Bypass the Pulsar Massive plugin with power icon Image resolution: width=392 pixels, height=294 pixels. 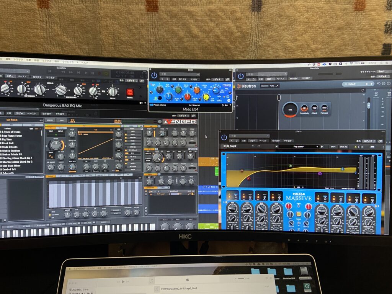coord(224,137)
